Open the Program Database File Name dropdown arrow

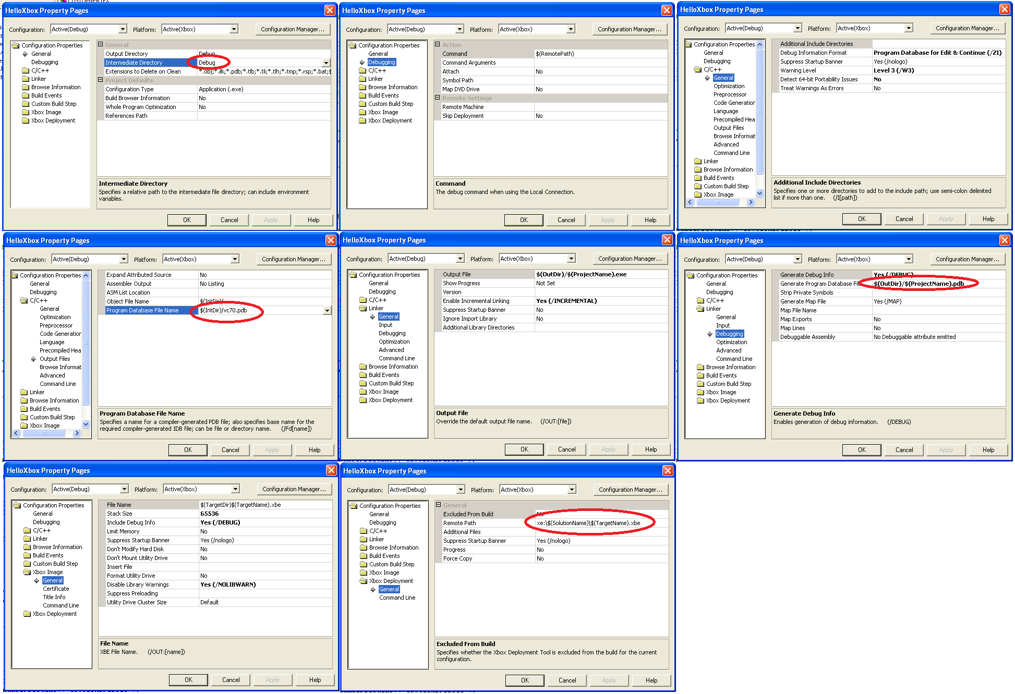point(327,310)
